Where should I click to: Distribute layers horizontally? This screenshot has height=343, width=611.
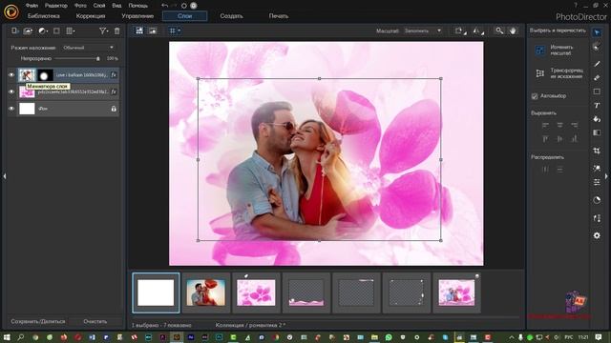(545, 170)
